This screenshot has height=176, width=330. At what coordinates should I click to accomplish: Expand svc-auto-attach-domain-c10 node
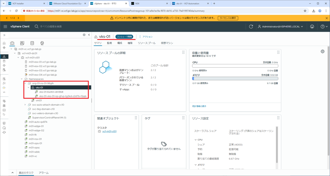click(x=25, y=105)
